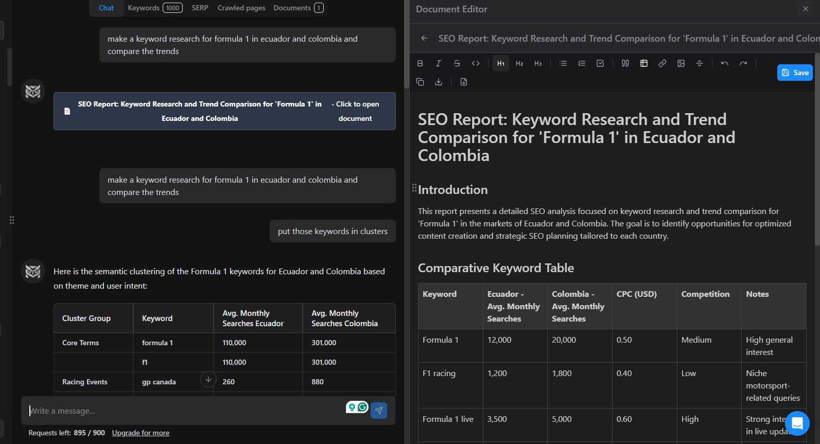Viewport: 820px width, 444px height.
Task: Click the CPC (USD) column header
Action: click(644, 306)
